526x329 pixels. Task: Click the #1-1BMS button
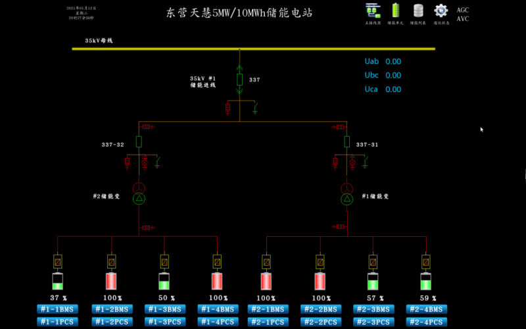pos(58,309)
